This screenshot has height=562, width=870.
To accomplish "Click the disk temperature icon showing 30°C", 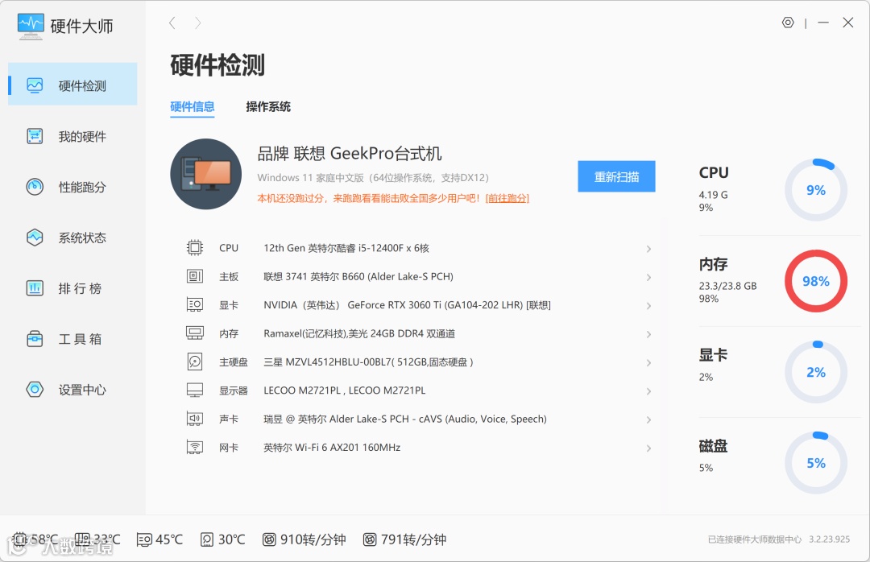I will pyautogui.click(x=207, y=539).
